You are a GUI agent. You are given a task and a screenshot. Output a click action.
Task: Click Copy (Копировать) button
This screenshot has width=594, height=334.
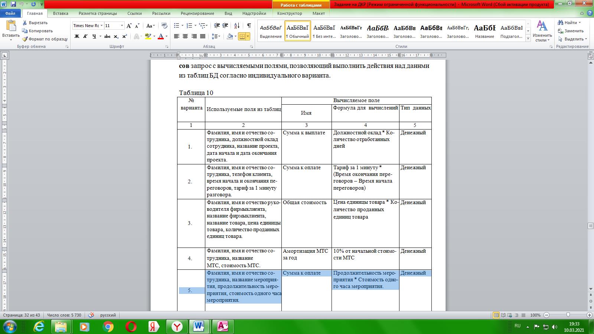37,31
